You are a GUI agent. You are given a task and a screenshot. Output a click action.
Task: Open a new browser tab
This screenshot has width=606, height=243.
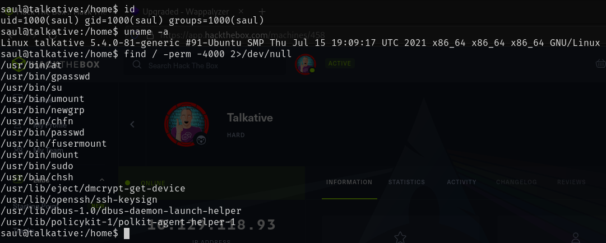262,12
